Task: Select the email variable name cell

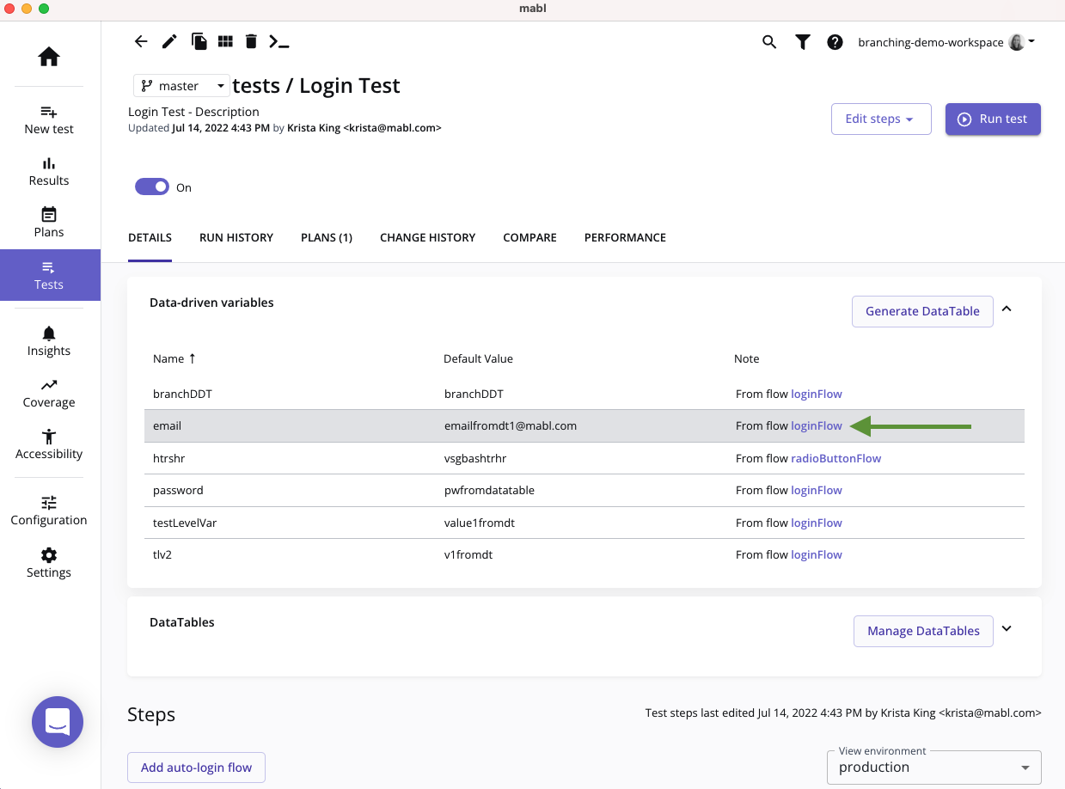Action: [167, 425]
